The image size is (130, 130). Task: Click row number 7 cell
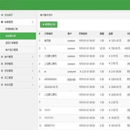click(40, 87)
